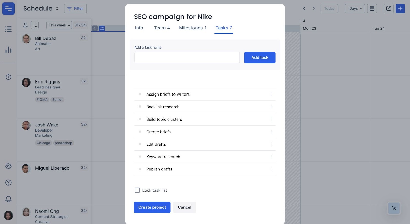Image resolution: width=410 pixels, height=224 pixels.
Task: Click the add person icon
Action: 25,25
